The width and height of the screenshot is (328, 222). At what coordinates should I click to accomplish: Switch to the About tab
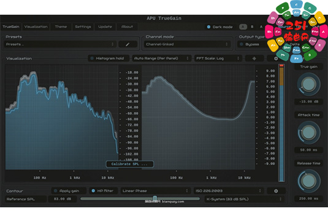click(x=127, y=27)
